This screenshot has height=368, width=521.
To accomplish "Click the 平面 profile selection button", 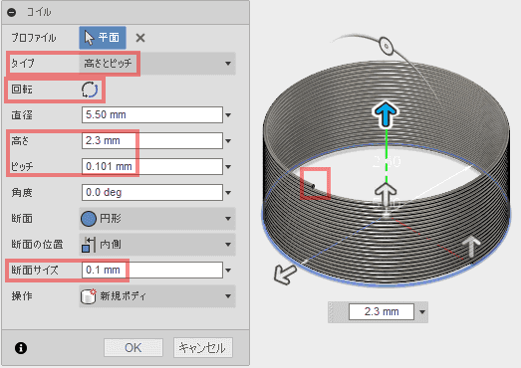I will click(103, 38).
